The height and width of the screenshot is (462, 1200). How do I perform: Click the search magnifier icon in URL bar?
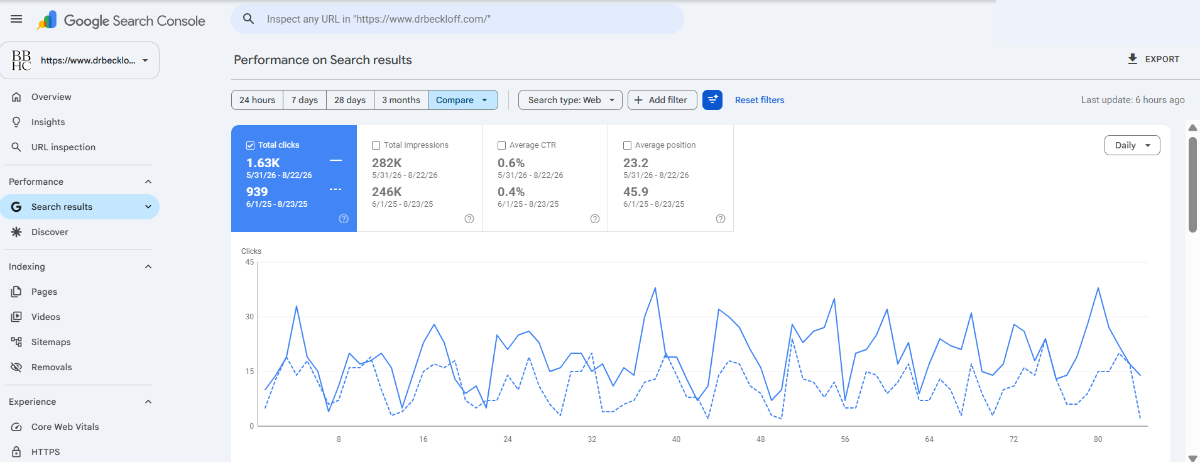(x=249, y=19)
